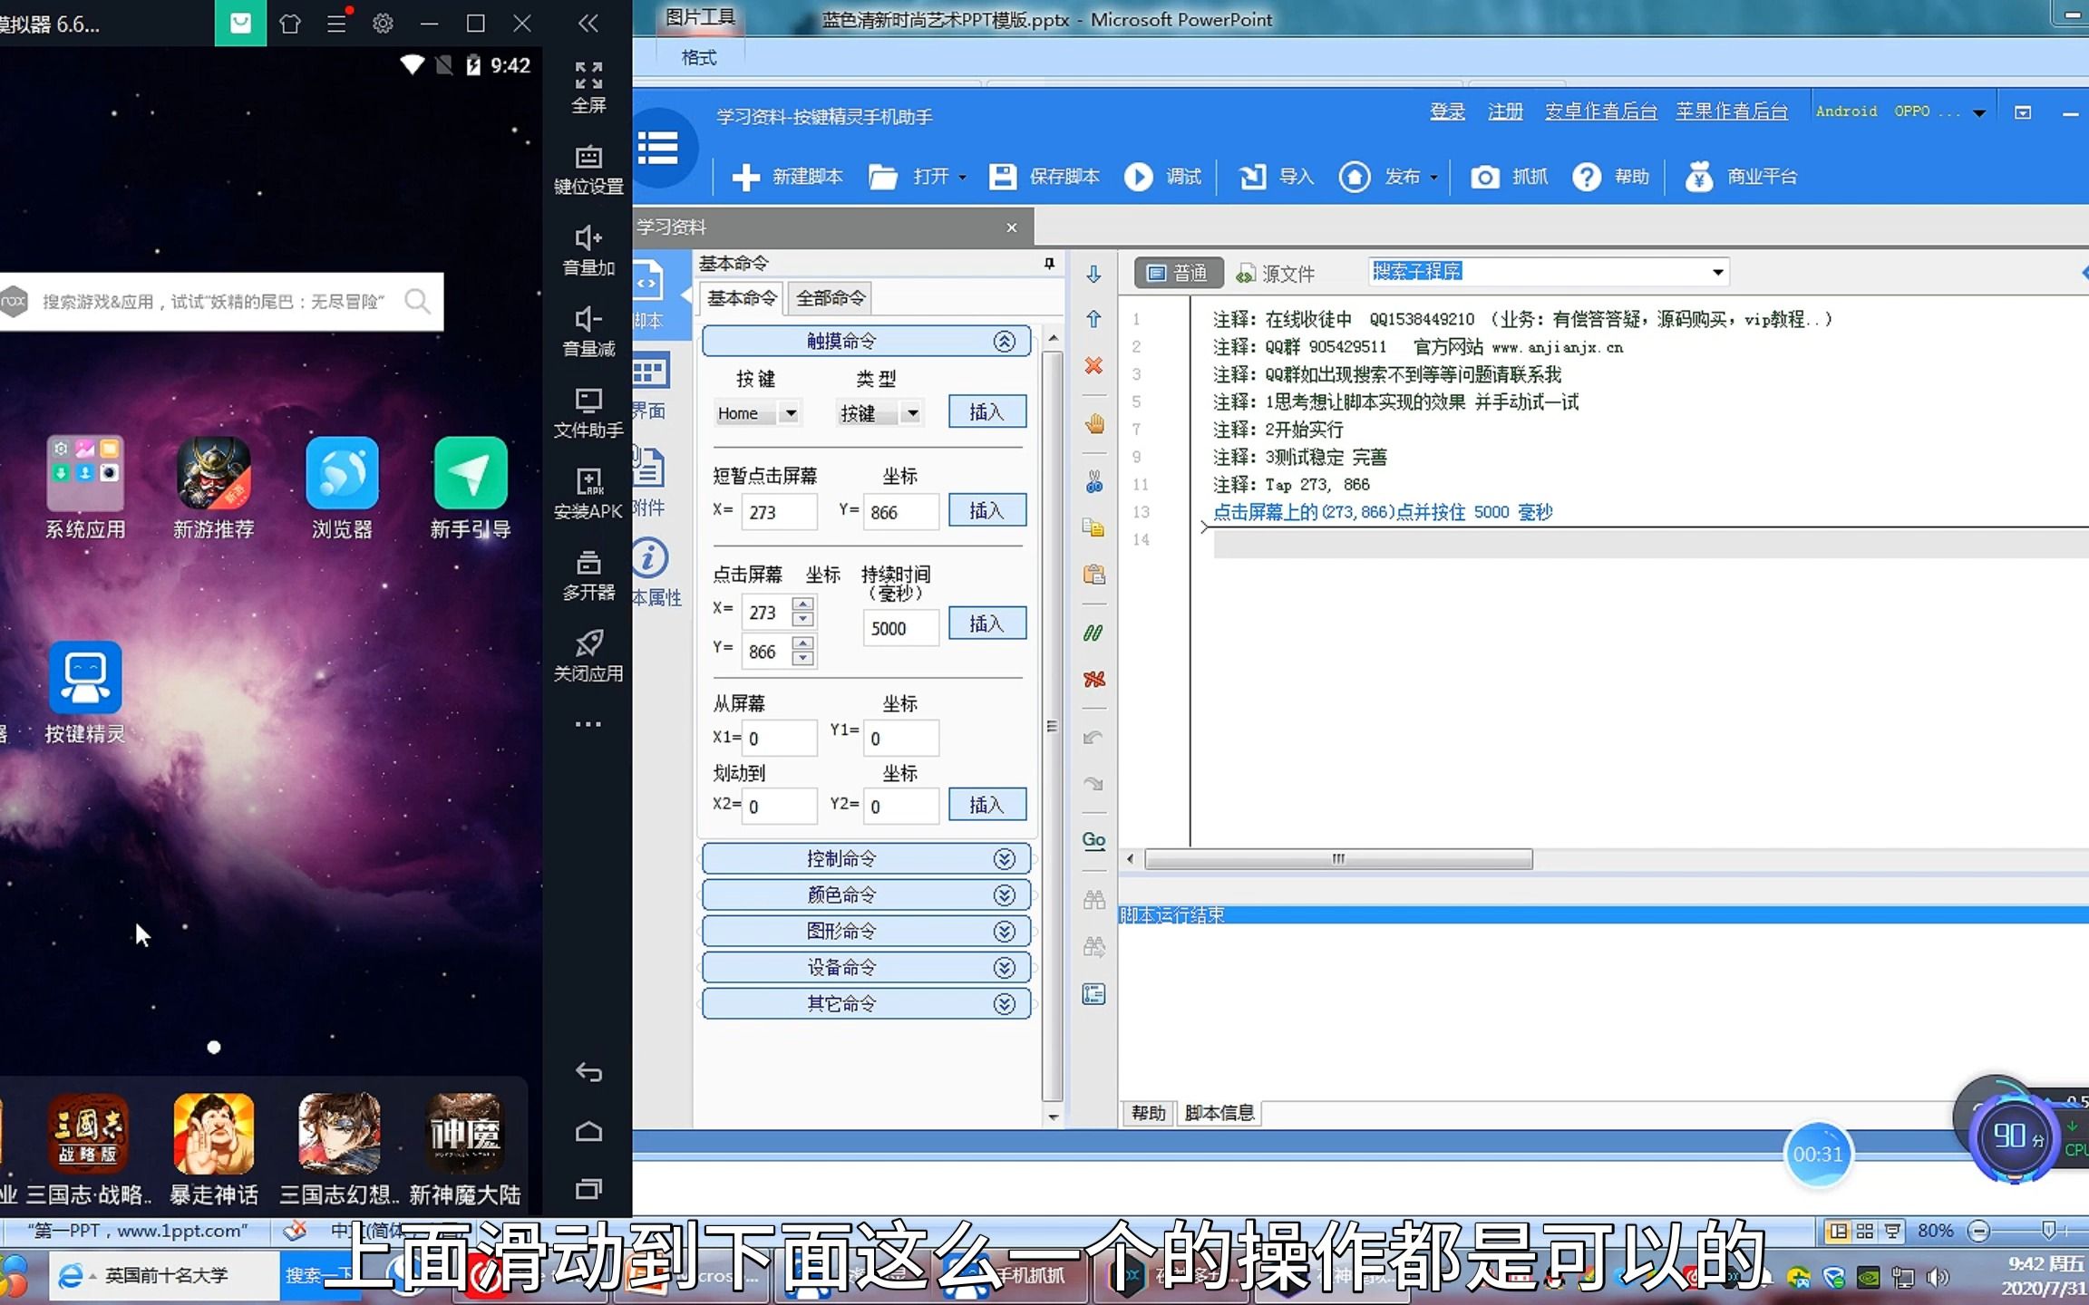This screenshot has width=2089, height=1305.
Task: Tap the emulator recent apps button
Action: (x=588, y=1189)
